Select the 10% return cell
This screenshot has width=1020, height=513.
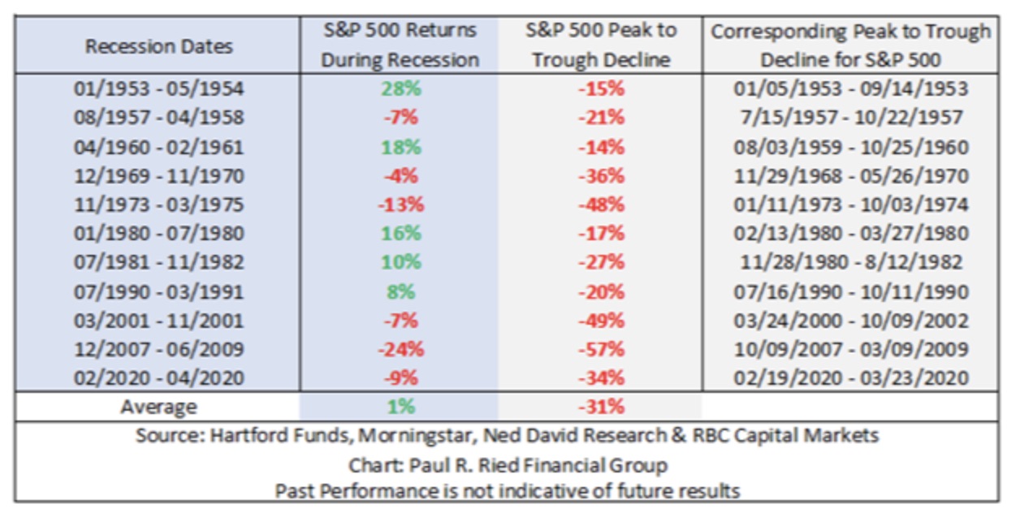coord(400,262)
